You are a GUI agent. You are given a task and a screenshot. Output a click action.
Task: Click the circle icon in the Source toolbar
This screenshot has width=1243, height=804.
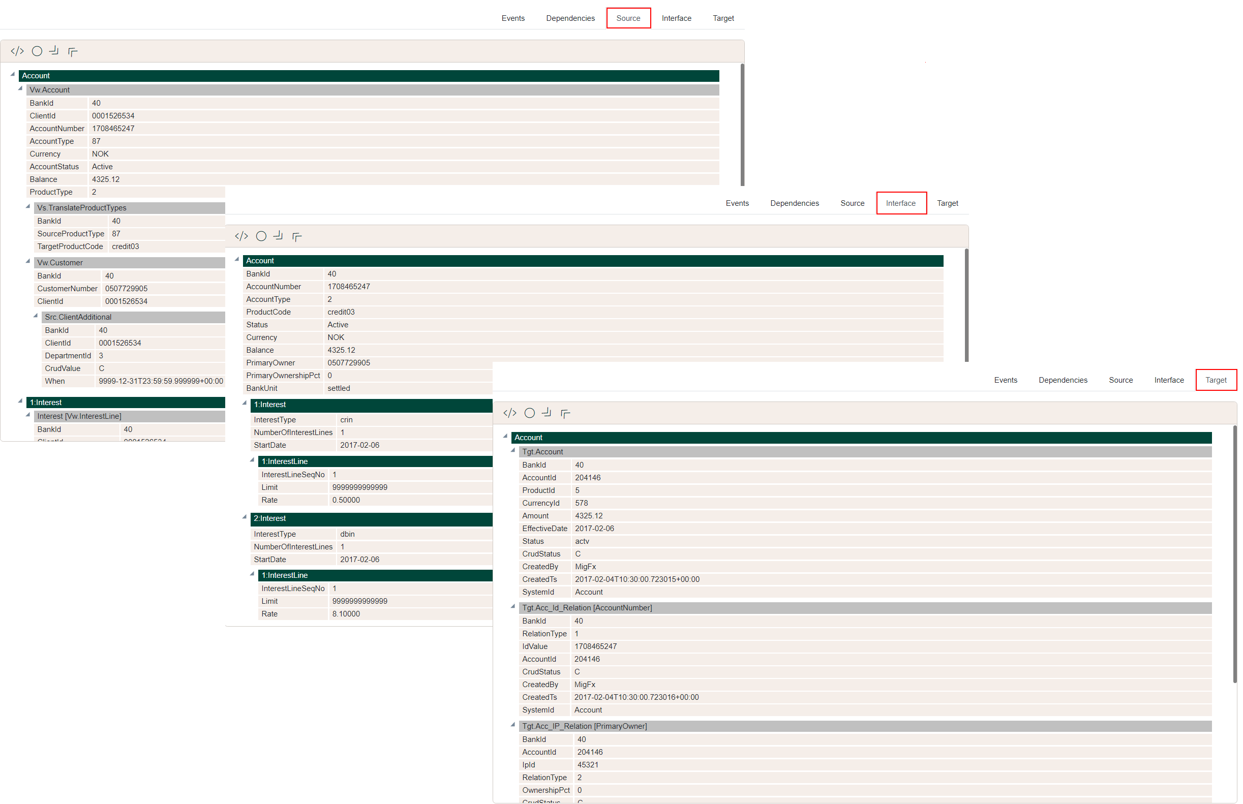(x=37, y=51)
